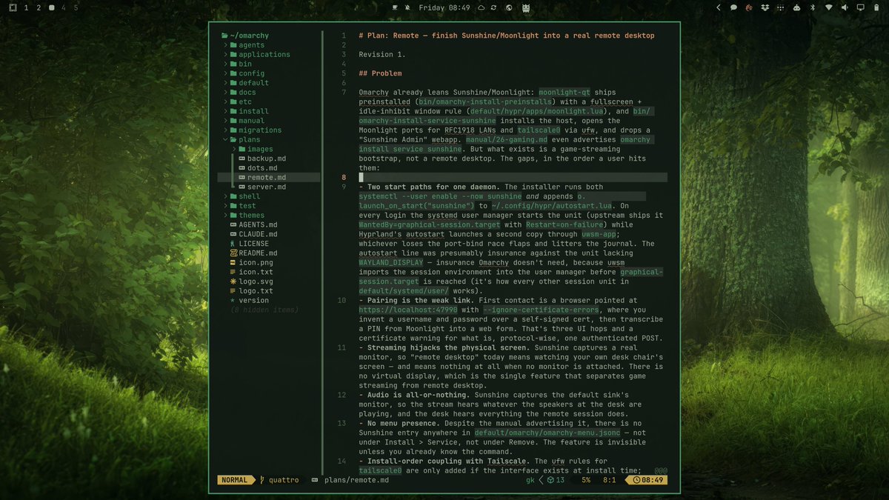Expand the images folder chevron

pyautogui.click(x=234, y=149)
